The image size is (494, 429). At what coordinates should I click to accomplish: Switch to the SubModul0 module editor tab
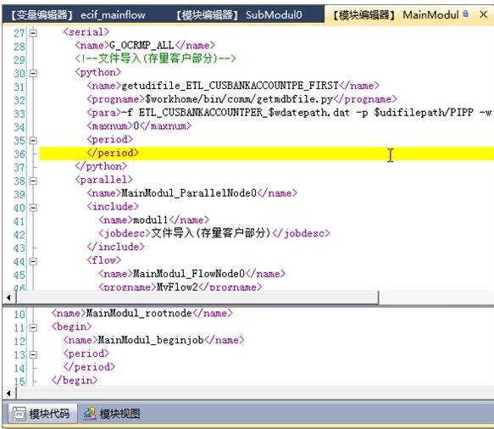[238, 14]
